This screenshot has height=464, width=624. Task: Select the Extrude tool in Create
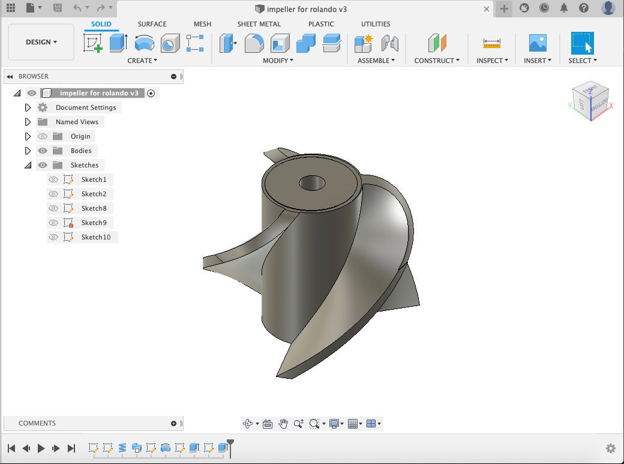(119, 43)
